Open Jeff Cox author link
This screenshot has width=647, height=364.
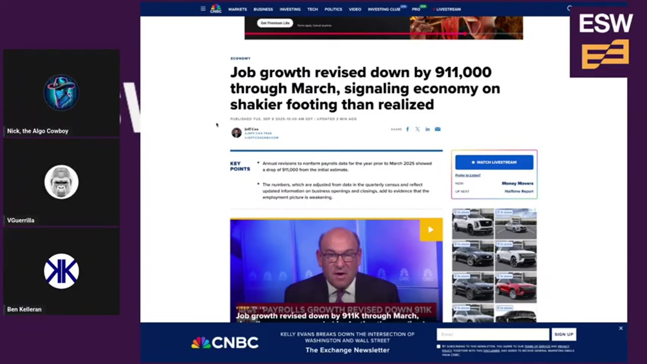(251, 129)
